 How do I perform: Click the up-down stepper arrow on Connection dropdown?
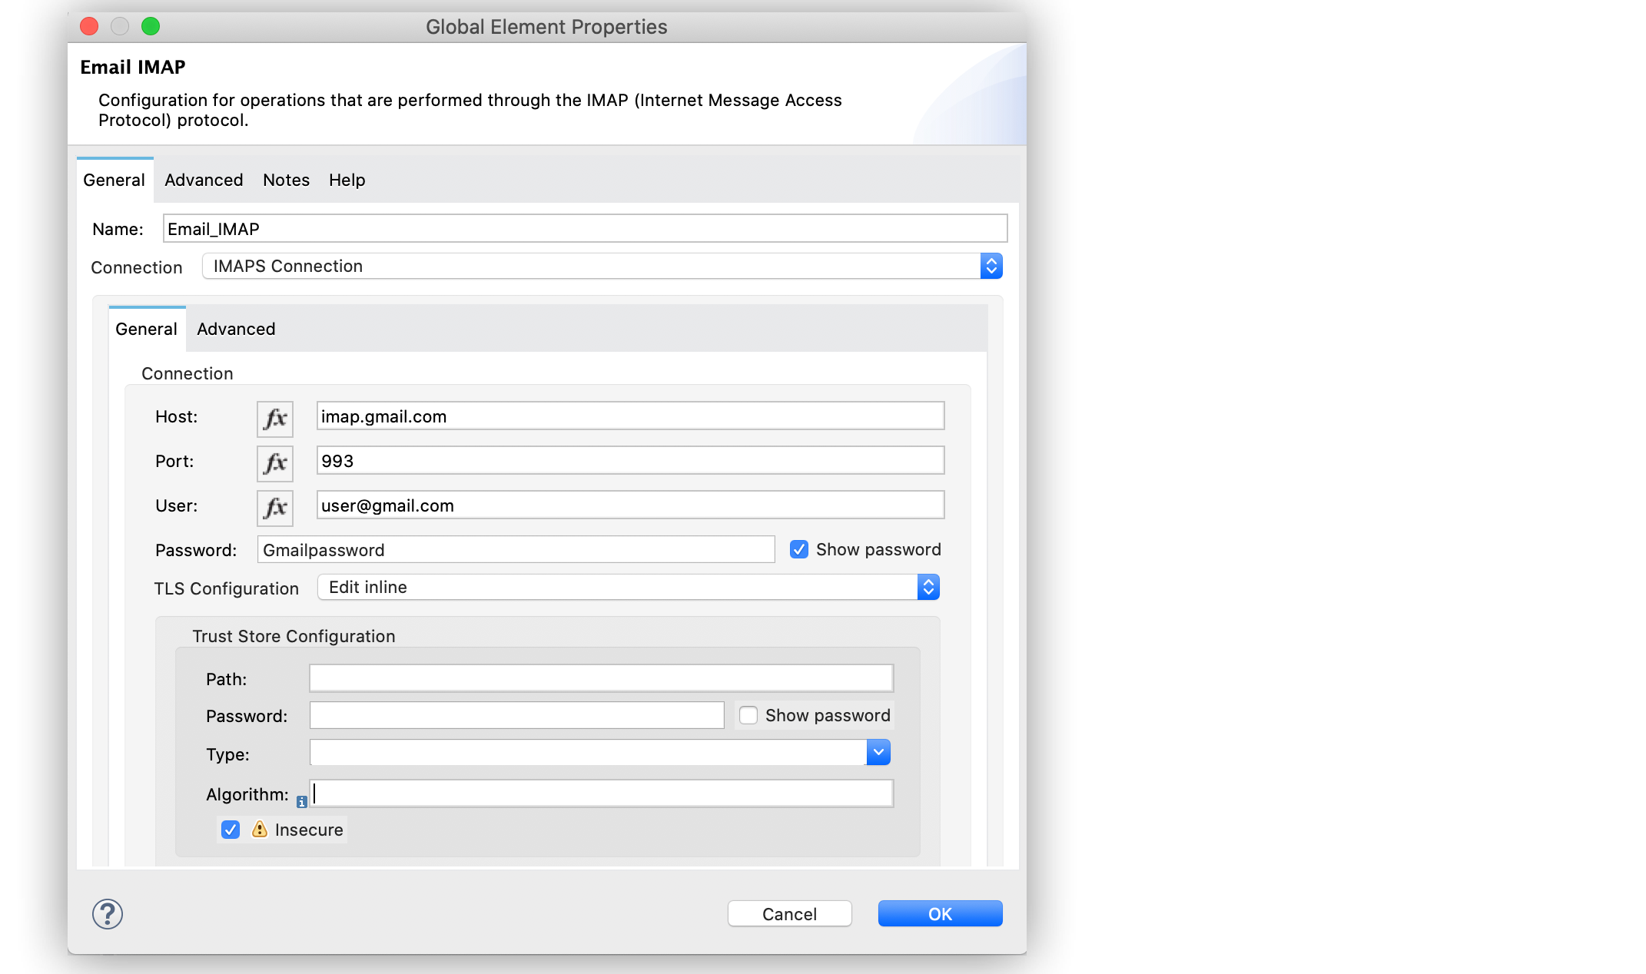[992, 267]
